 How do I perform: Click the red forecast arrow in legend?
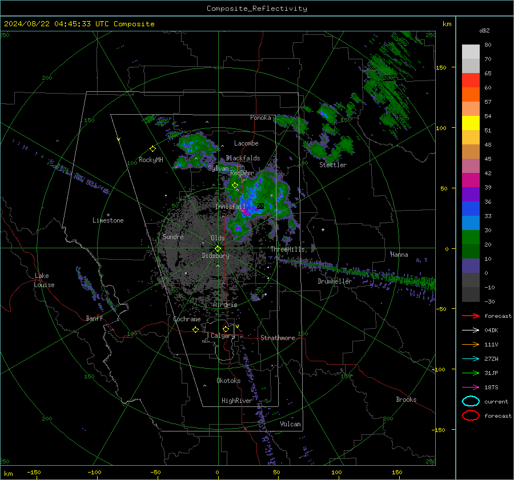point(471,316)
